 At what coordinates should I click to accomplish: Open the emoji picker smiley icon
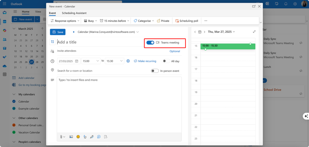pos(78,137)
